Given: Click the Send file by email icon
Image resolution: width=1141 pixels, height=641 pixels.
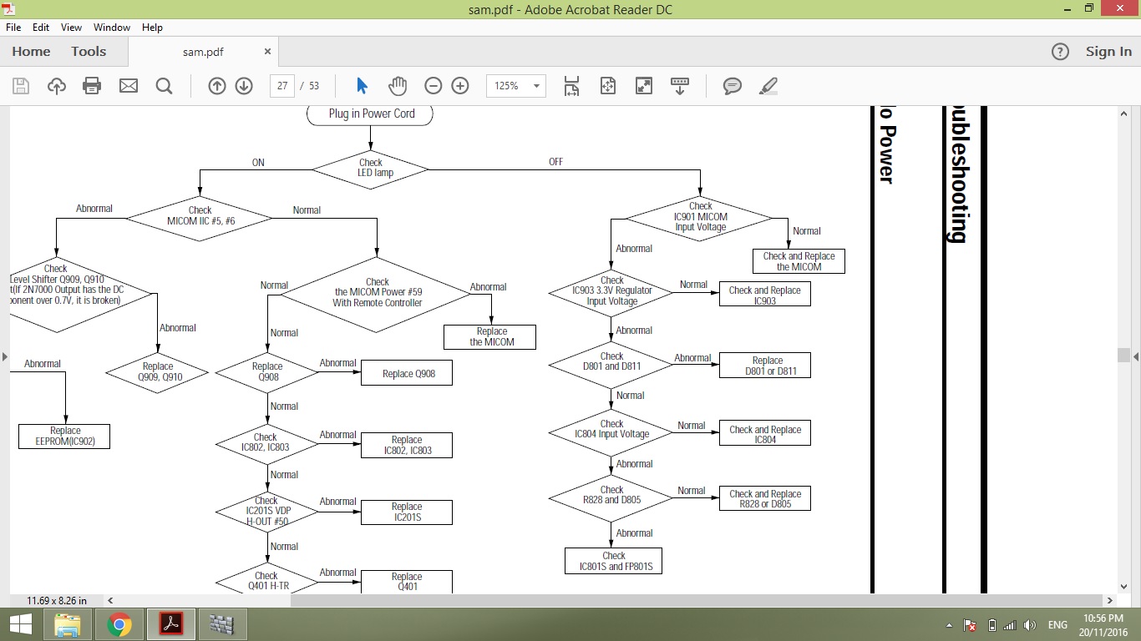Looking at the screenshot, I should tap(129, 86).
